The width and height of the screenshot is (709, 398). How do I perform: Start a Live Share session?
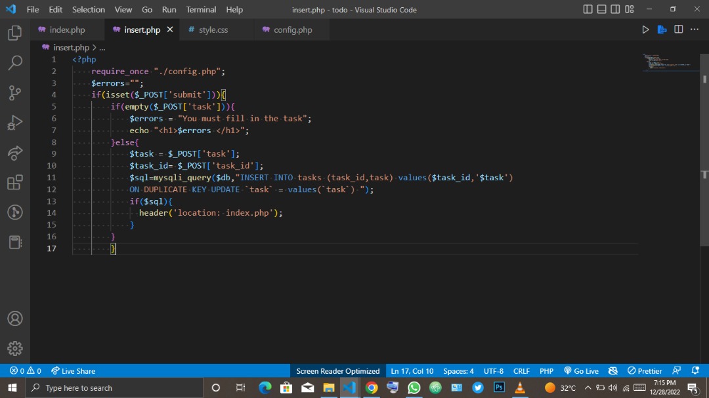[73, 370]
